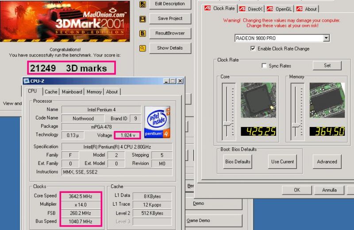The height and width of the screenshot is (230, 354).
Task: Confirm with the OK button
Action: click(297, 190)
